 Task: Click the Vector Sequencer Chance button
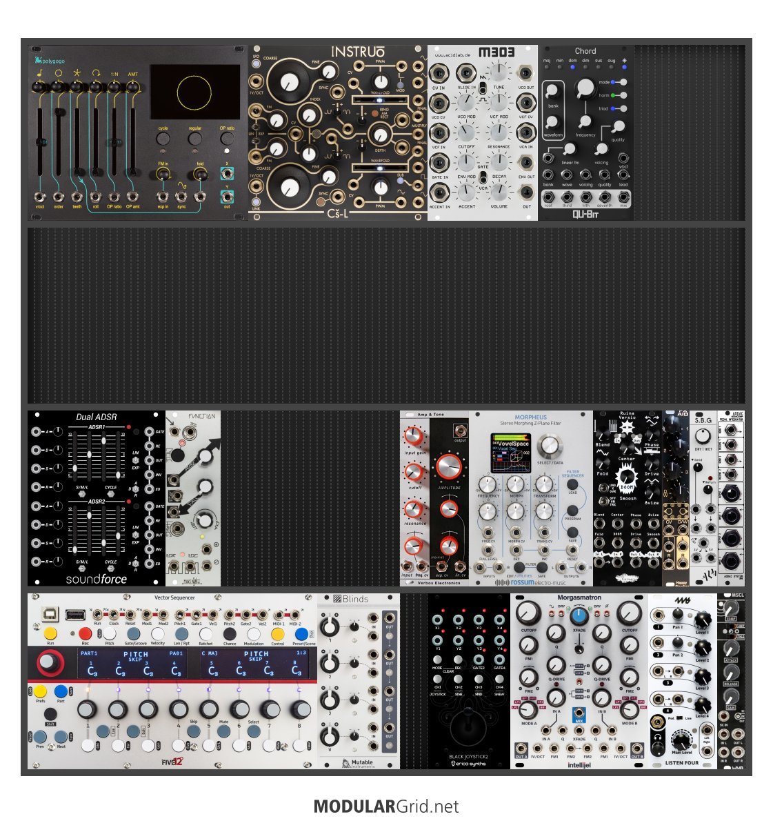[229, 634]
